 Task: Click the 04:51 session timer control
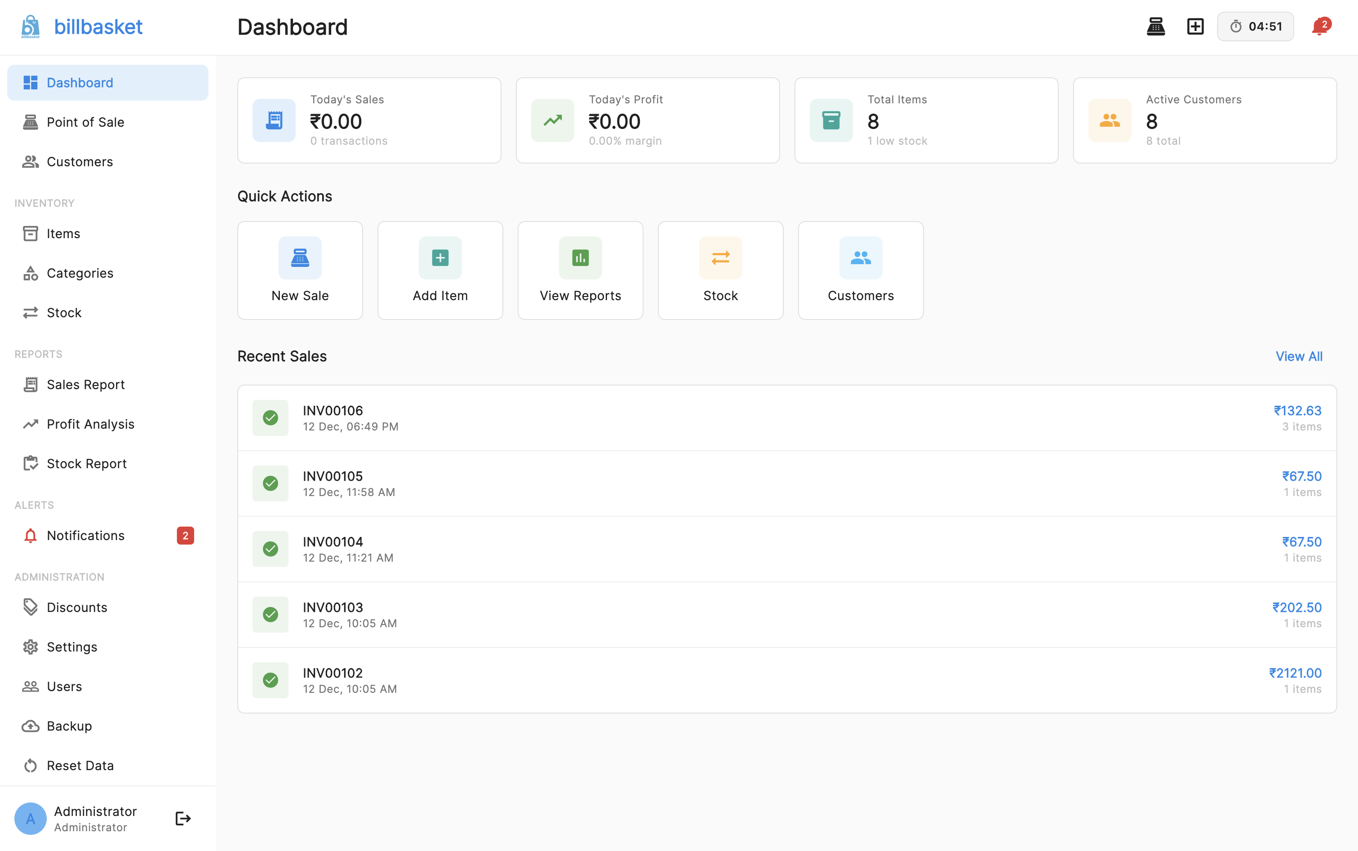pyautogui.click(x=1255, y=26)
